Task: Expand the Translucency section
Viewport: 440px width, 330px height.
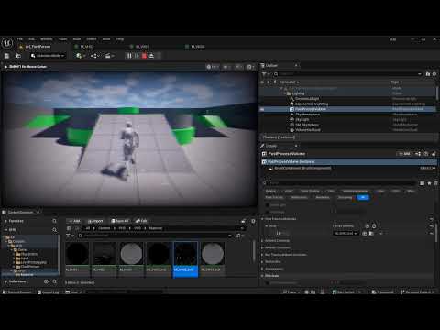Action: [262, 269]
